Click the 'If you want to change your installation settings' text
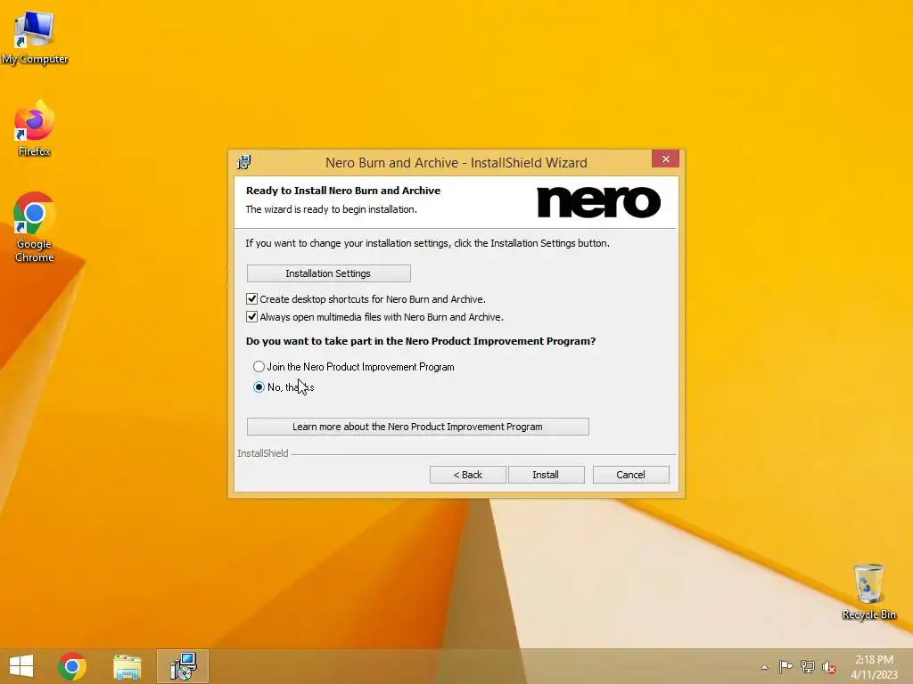913x684 pixels. pyautogui.click(x=427, y=243)
